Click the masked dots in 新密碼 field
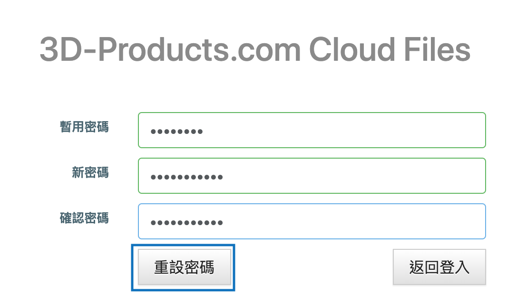This screenshot has height=303, width=507. [x=186, y=177]
